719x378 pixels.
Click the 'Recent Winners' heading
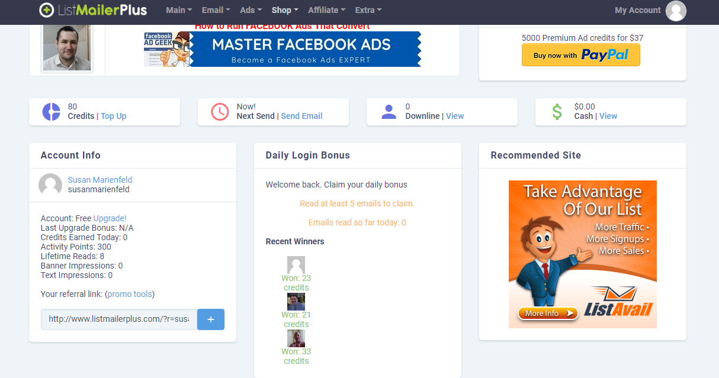295,241
